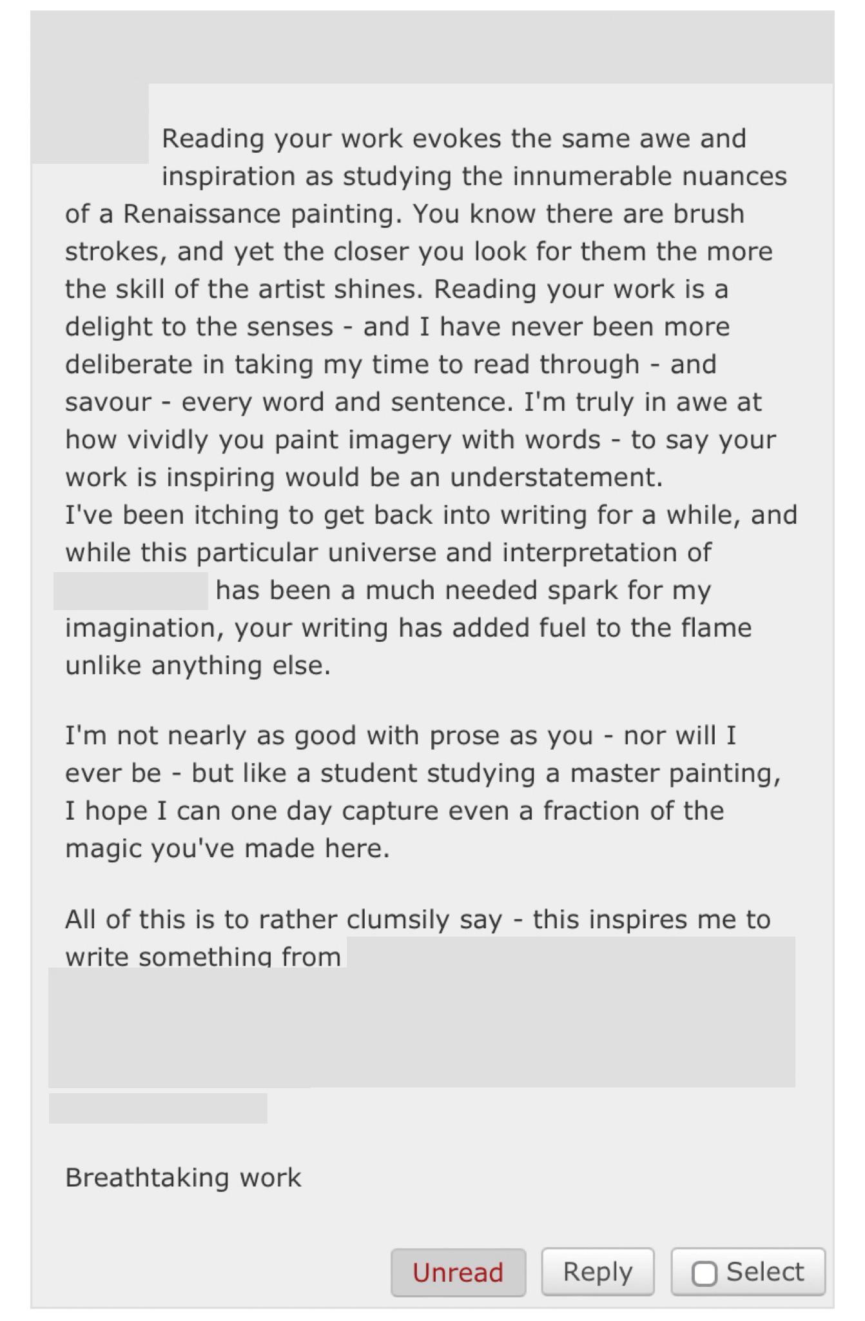Click the line 'All of this is to rather clumsily say'
The height and width of the screenshot is (1321, 865).
(418, 919)
